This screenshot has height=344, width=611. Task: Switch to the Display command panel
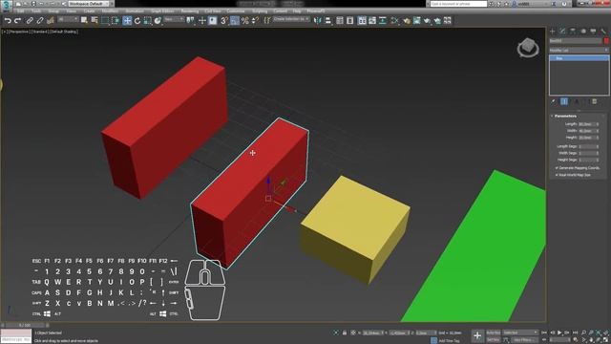pyautogui.click(x=593, y=32)
